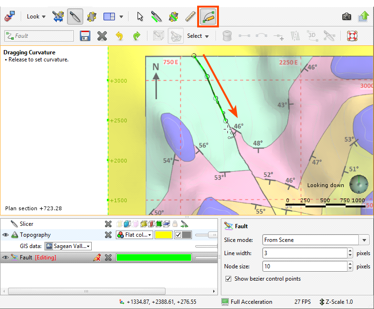Click the trash bin delete icon
Image resolution: width=374 pixels, height=309 pixels.
[227, 36]
